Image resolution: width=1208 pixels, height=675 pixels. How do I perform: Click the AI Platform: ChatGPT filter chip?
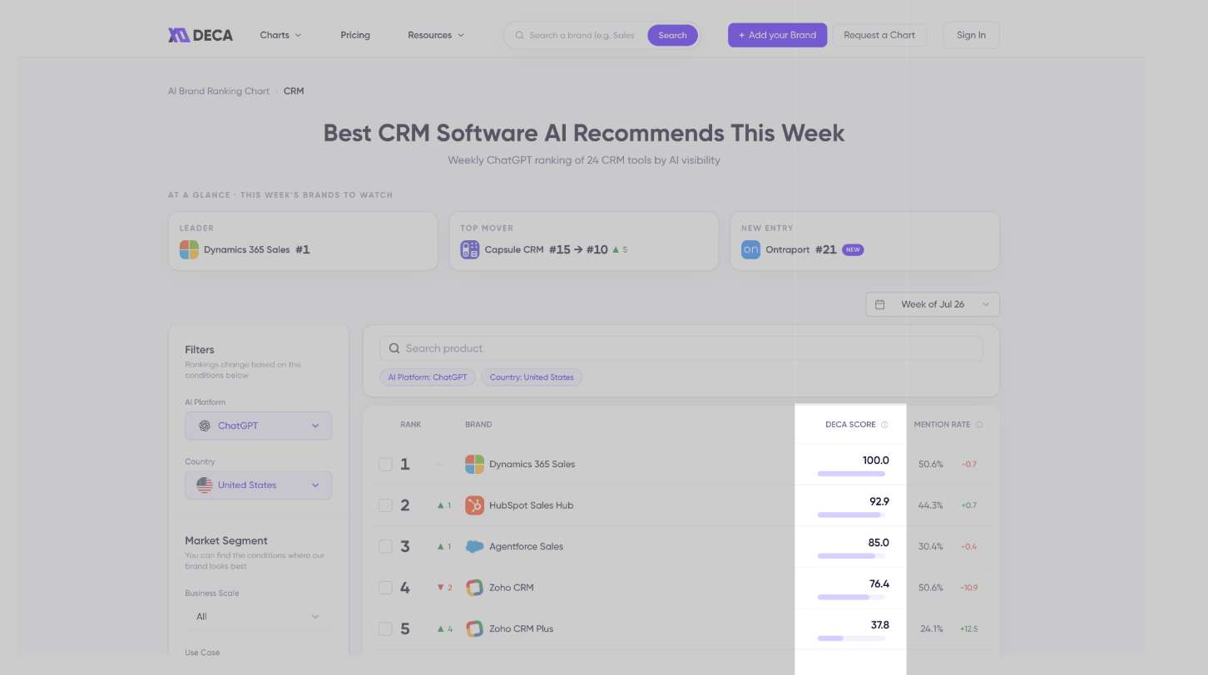[x=428, y=377]
